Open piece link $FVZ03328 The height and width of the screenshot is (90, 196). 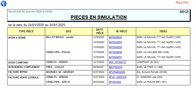point(115,82)
